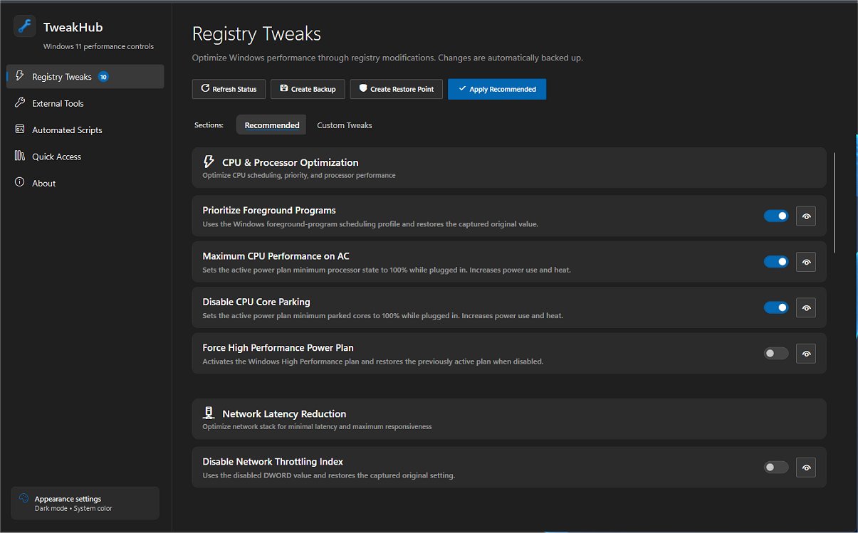Enable the Disable Network Throttling Index toggle
The height and width of the screenshot is (533, 858).
pyautogui.click(x=776, y=468)
